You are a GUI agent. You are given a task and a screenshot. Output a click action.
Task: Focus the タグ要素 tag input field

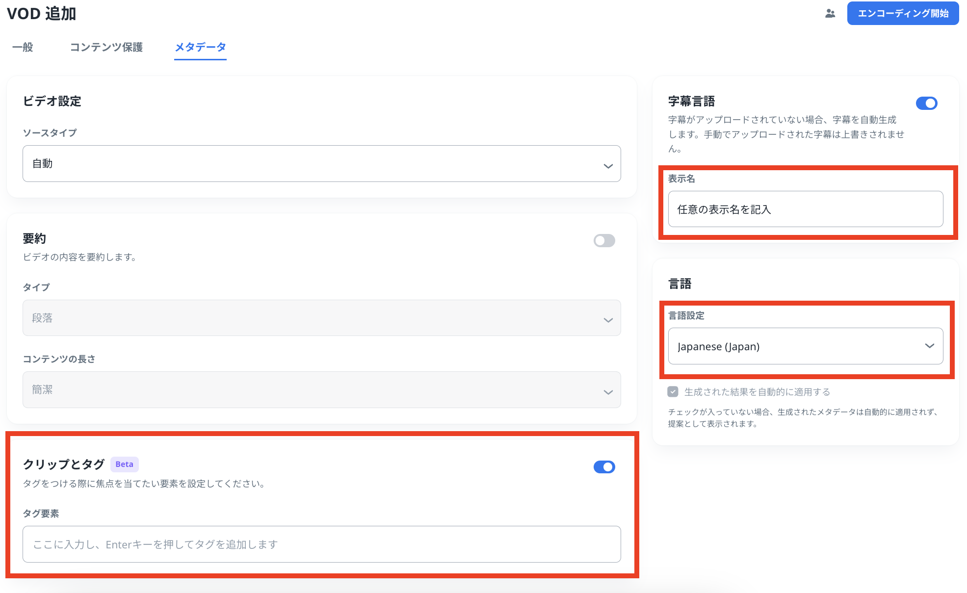pos(321,544)
